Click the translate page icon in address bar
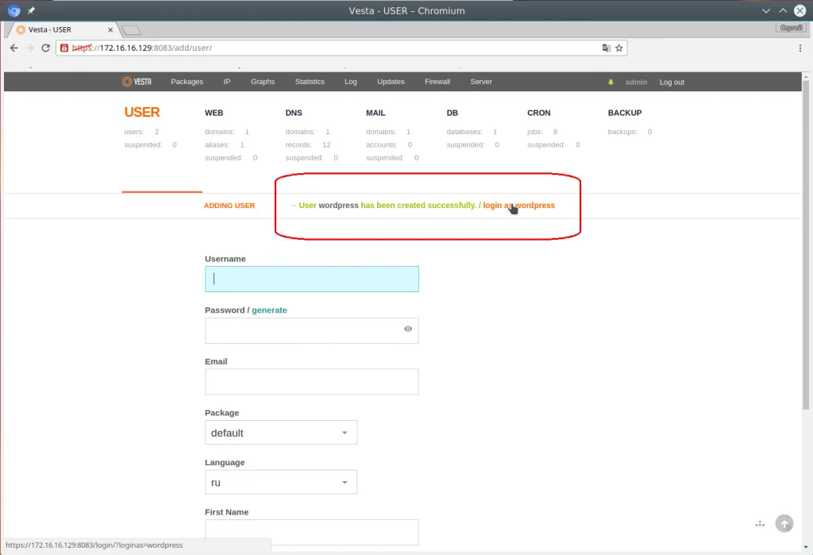 (606, 48)
